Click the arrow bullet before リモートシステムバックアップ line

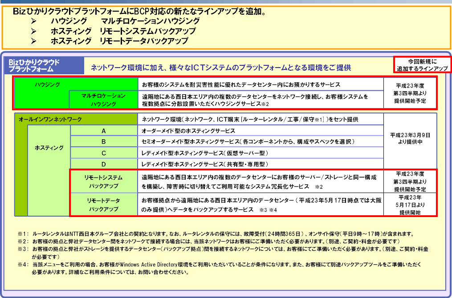pos(34,31)
